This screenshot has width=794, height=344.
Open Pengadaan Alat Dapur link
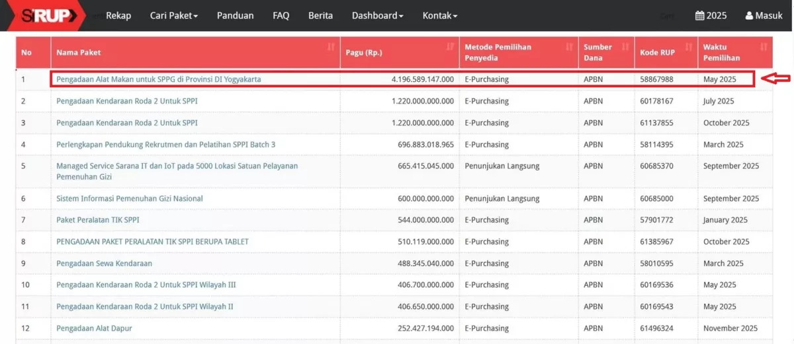95,328
